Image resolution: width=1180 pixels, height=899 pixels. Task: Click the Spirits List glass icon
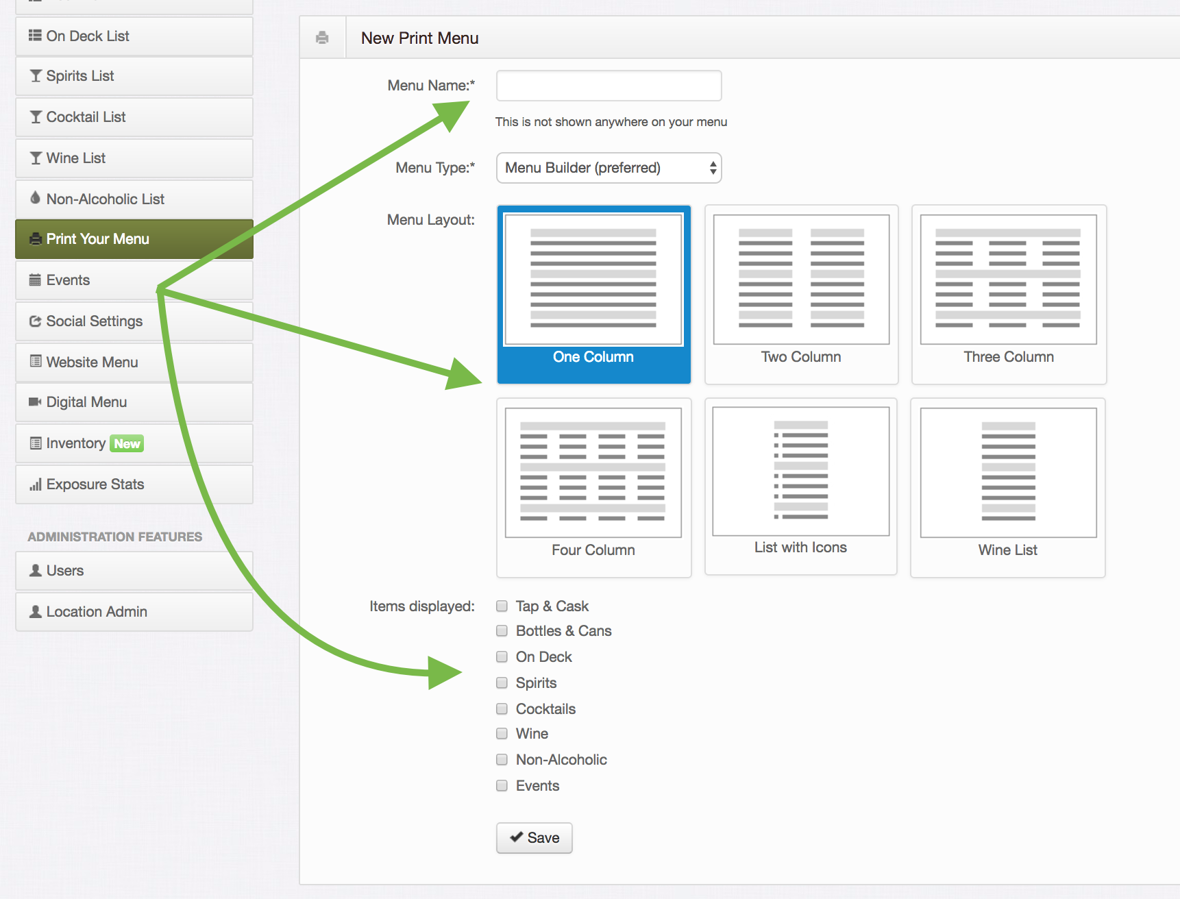click(x=36, y=76)
